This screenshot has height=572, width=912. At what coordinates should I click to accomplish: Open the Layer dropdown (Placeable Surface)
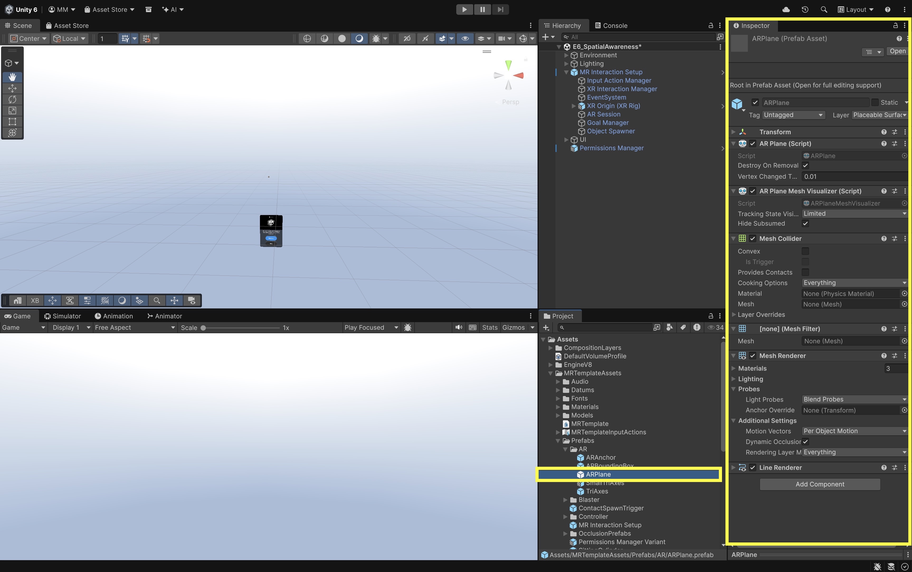click(x=880, y=115)
